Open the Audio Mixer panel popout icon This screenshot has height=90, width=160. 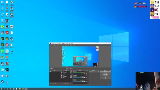(x=87, y=70)
